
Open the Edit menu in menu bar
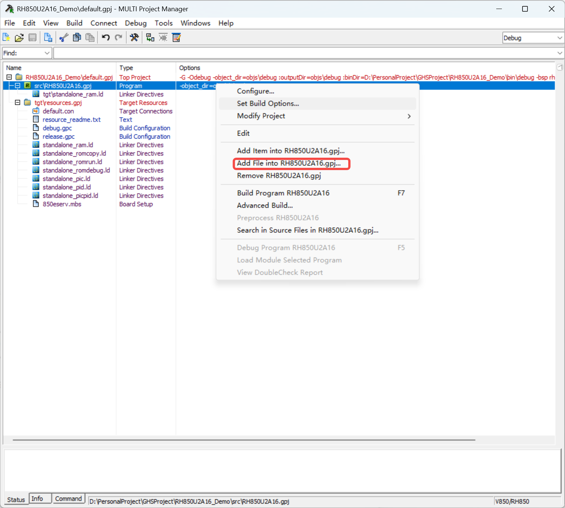pos(29,23)
